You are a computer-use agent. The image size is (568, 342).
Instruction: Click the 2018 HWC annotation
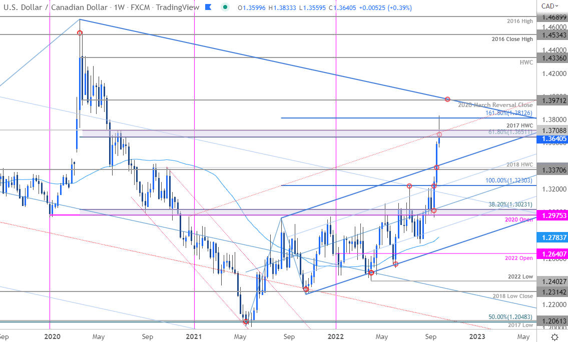pos(519,164)
